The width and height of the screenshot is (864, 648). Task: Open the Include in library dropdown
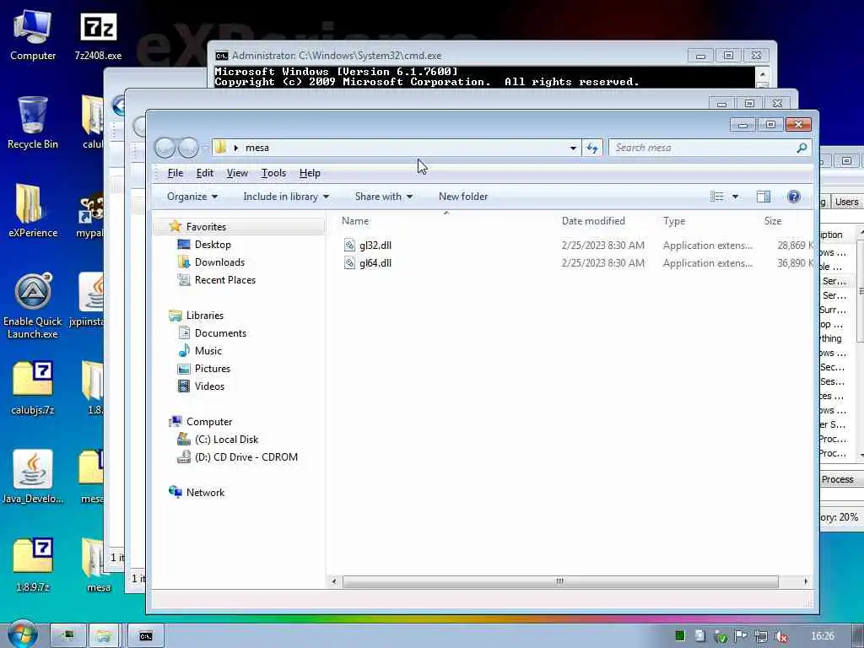[x=286, y=197]
